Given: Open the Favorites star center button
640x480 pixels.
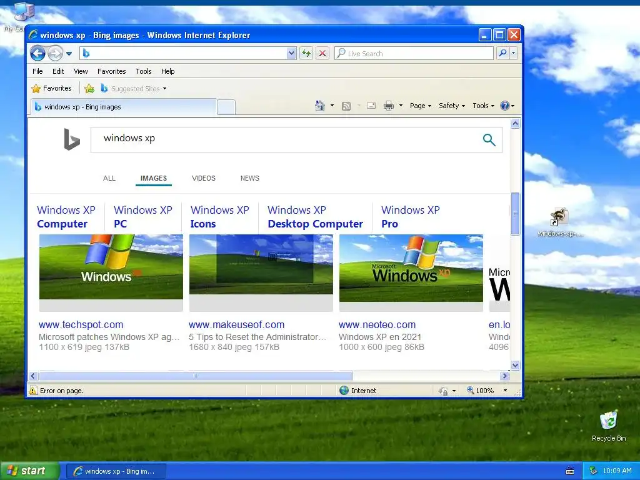Looking at the screenshot, I should point(51,88).
